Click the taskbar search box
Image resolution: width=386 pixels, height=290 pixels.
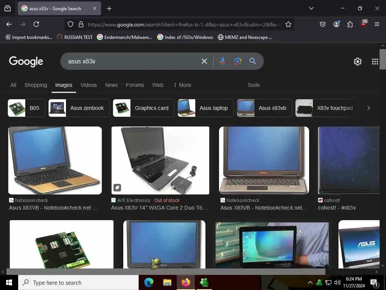tap(78, 282)
